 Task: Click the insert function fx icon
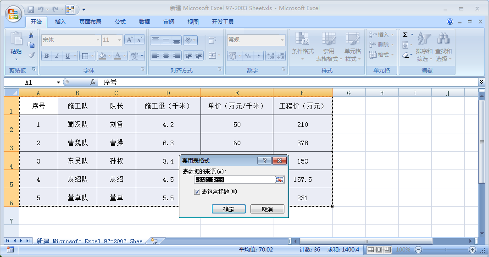(x=92, y=82)
